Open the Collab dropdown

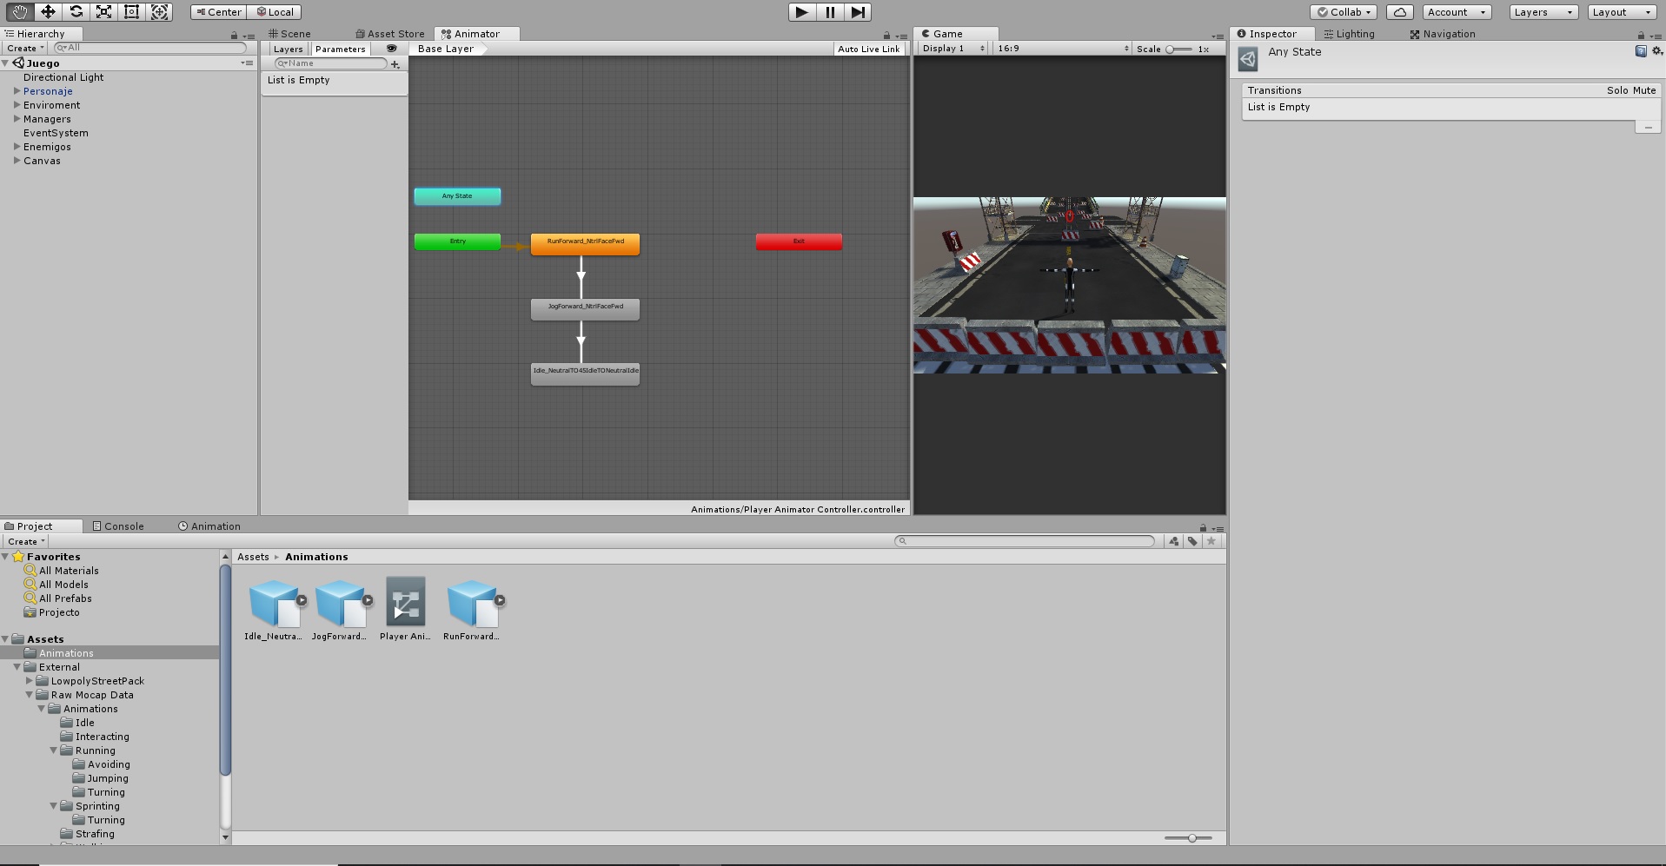pos(1344,12)
